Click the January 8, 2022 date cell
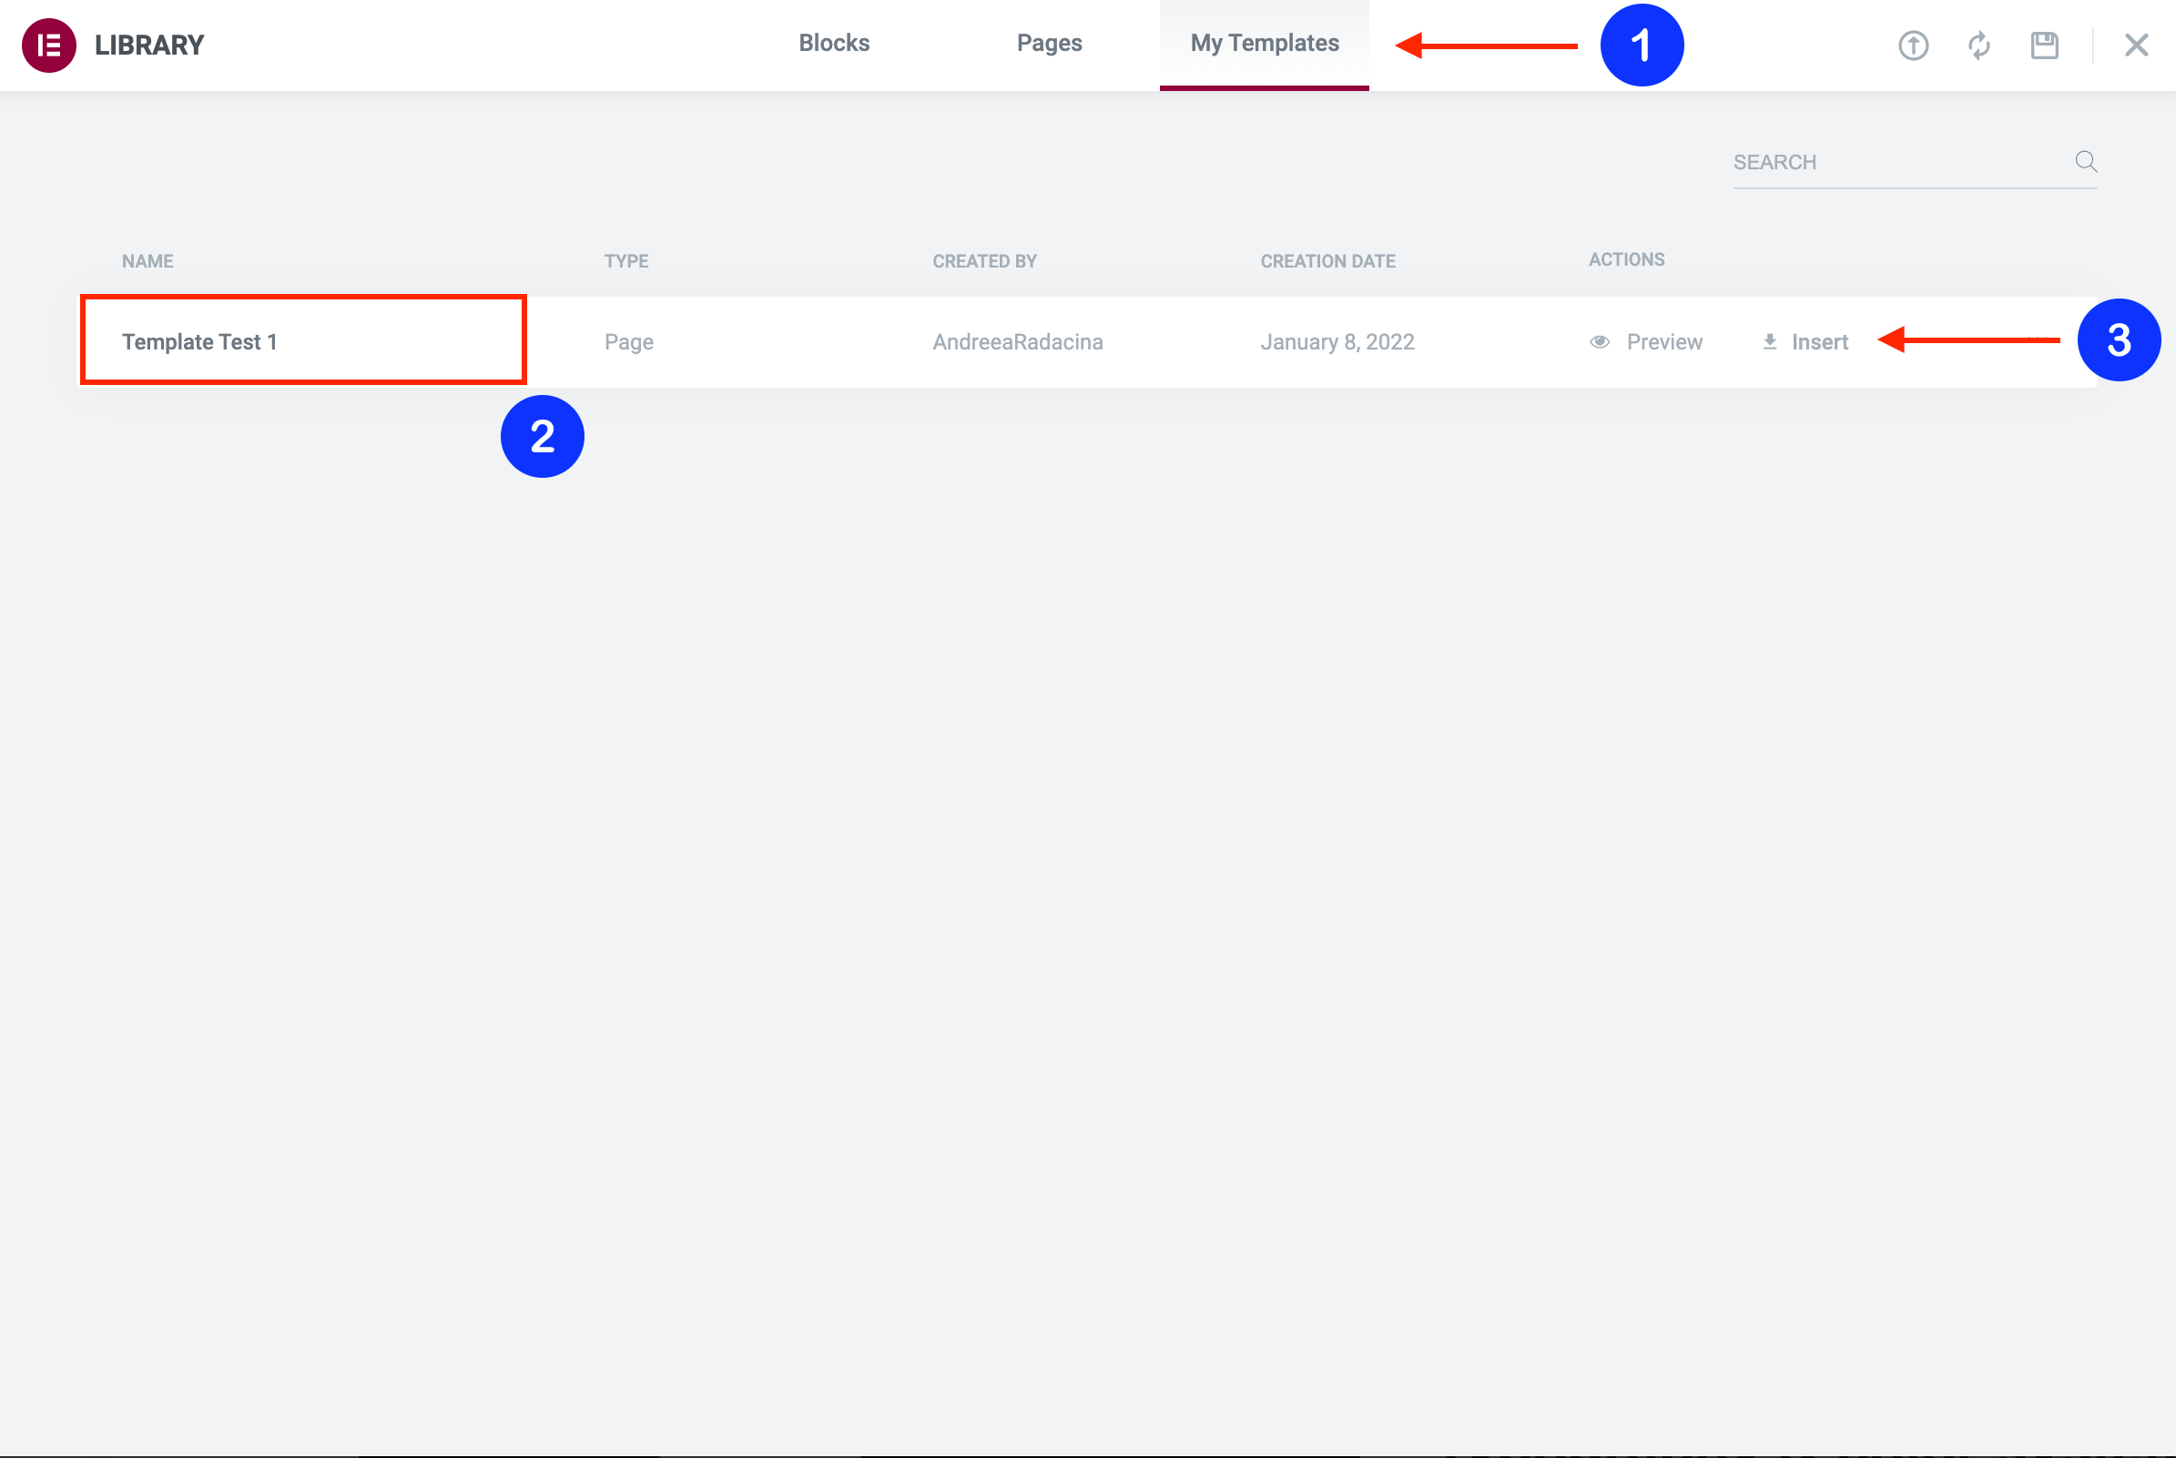The height and width of the screenshot is (1458, 2176). point(1337,342)
